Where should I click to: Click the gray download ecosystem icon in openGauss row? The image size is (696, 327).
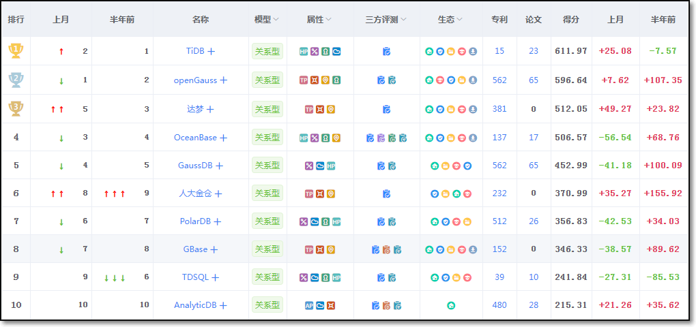point(473,80)
